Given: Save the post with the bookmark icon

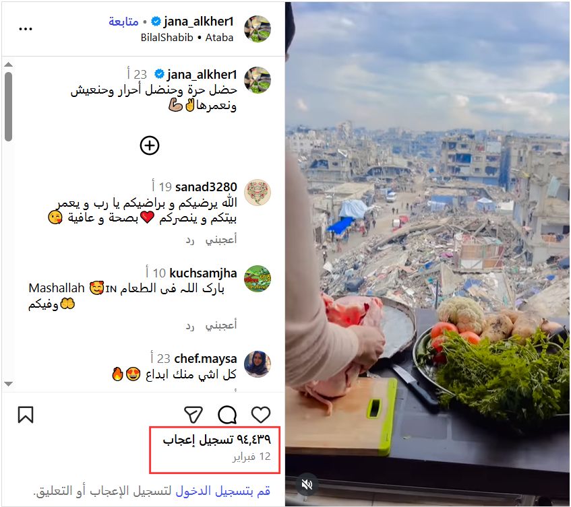Looking at the screenshot, I should [26, 415].
